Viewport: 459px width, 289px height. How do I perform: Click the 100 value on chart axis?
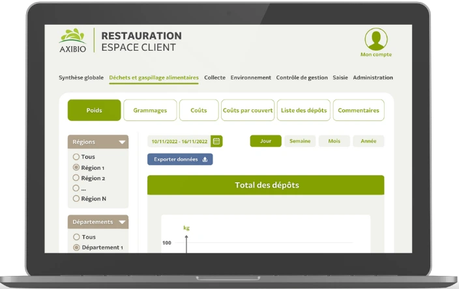[x=166, y=243]
